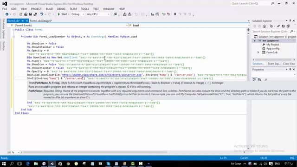The width and height of the screenshot is (297, 167).
Task: Open the WINDOW menu
Action: point(109,9)
